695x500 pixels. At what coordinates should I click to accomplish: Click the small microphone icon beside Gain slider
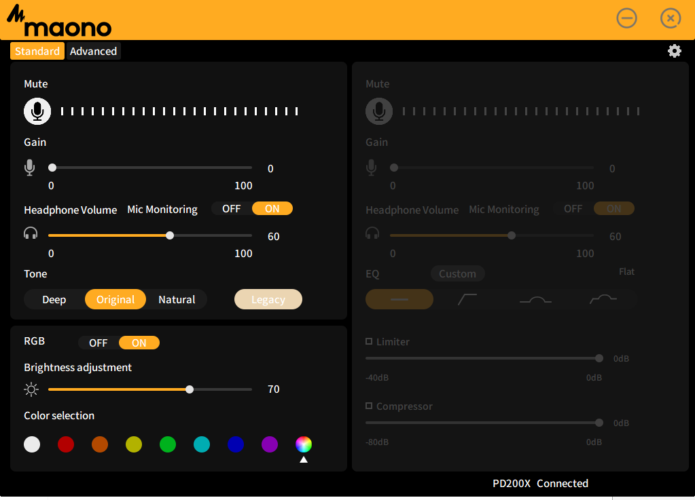coord(30,168)
